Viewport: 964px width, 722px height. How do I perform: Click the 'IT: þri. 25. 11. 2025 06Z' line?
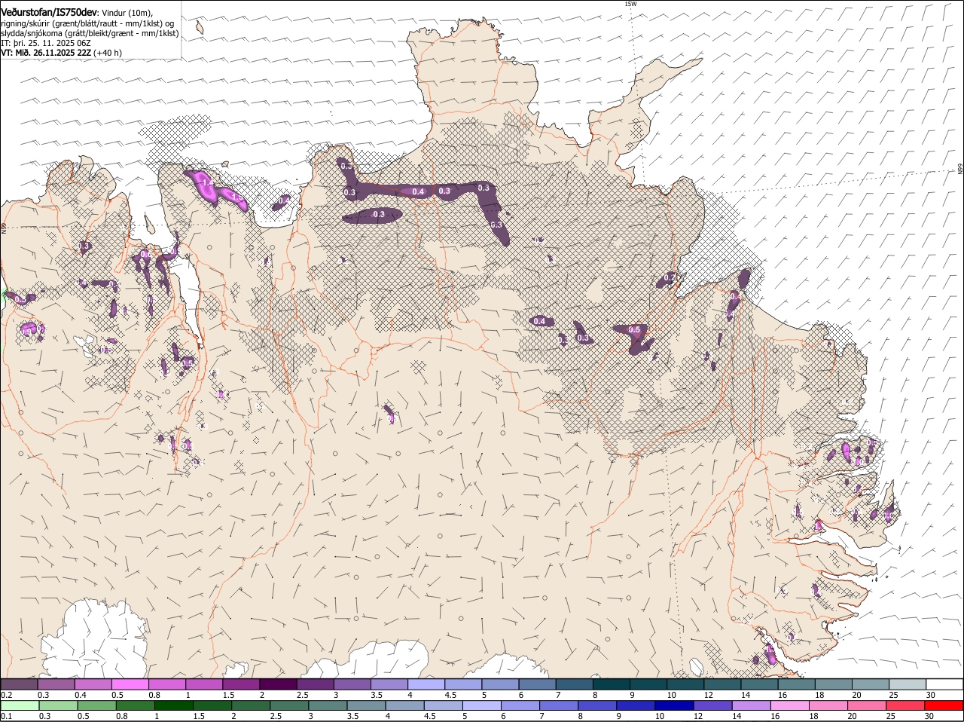click(x=46, y=43)
